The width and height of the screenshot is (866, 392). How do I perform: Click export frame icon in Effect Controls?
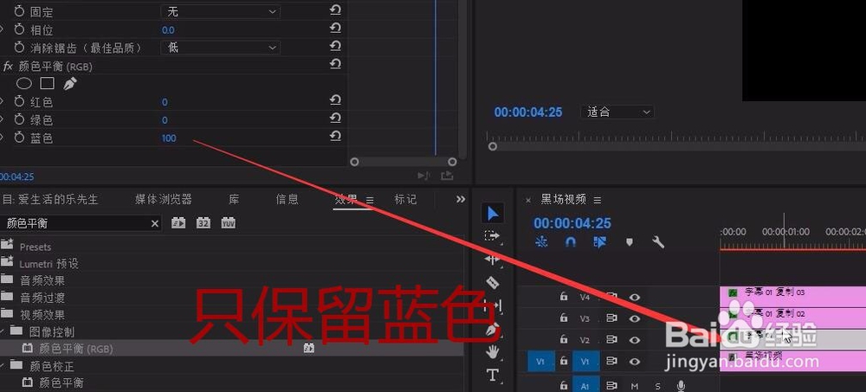click(x=447, y=176)
